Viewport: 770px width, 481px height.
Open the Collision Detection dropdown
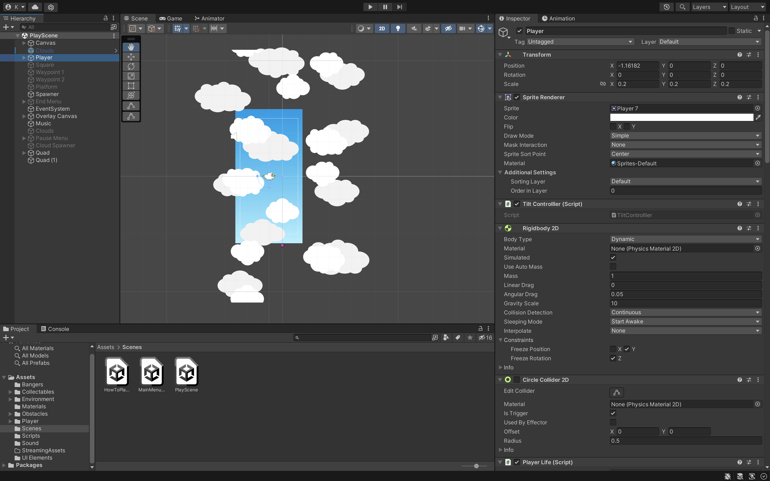click(685, 312)
